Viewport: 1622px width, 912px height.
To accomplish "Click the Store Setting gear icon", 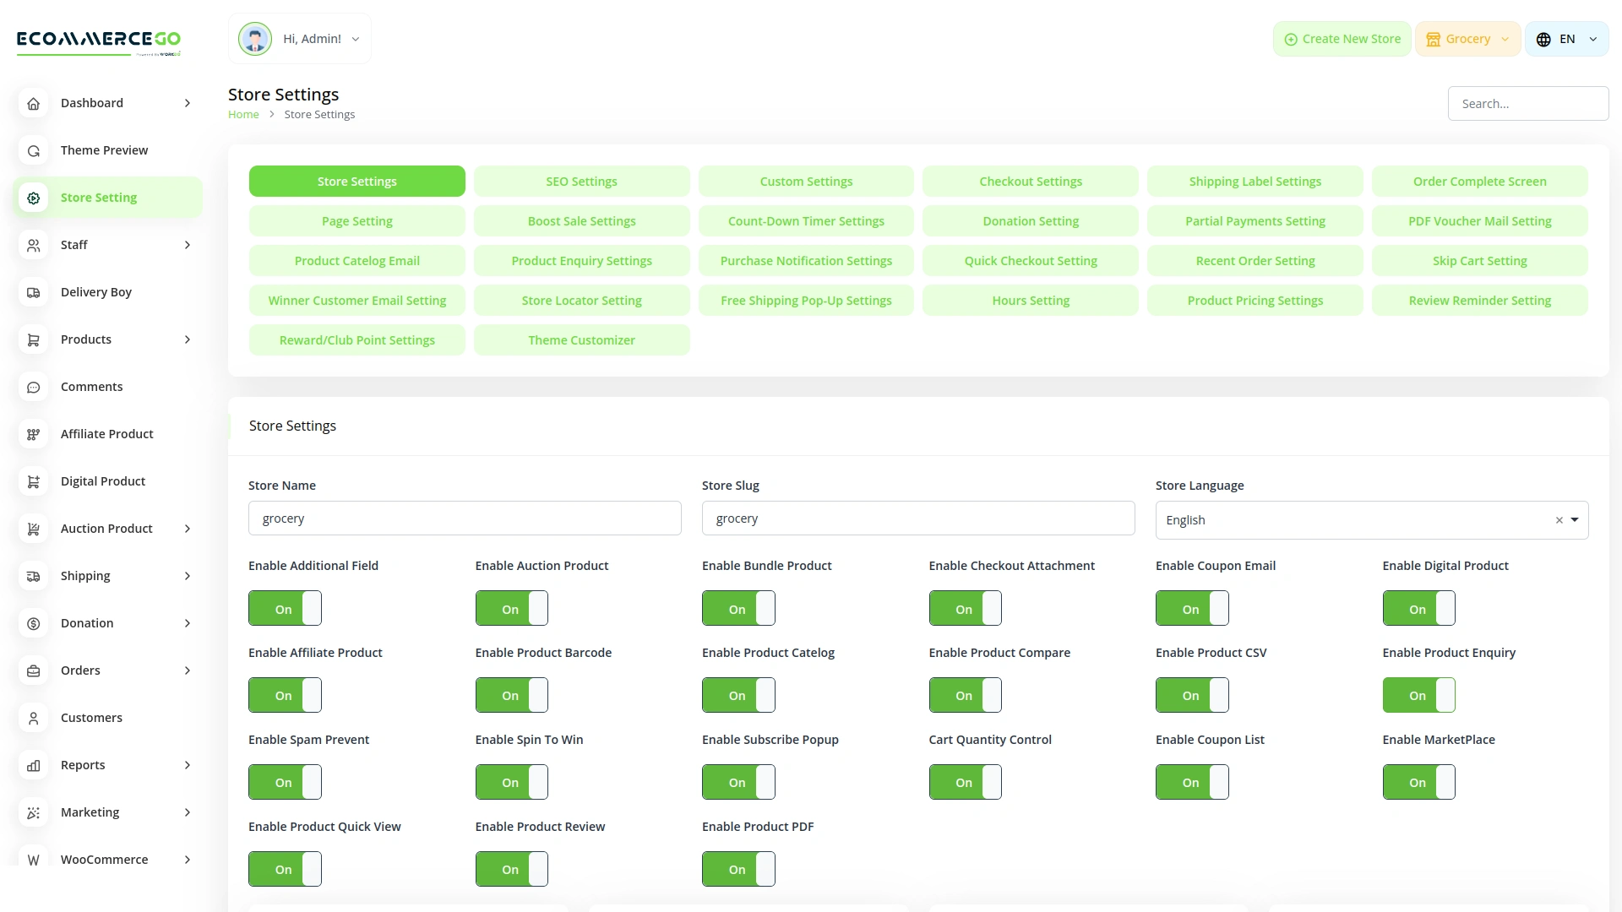I will point(33,198).
